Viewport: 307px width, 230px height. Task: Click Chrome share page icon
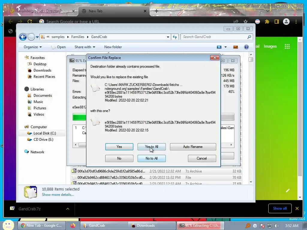click(236, 22)
